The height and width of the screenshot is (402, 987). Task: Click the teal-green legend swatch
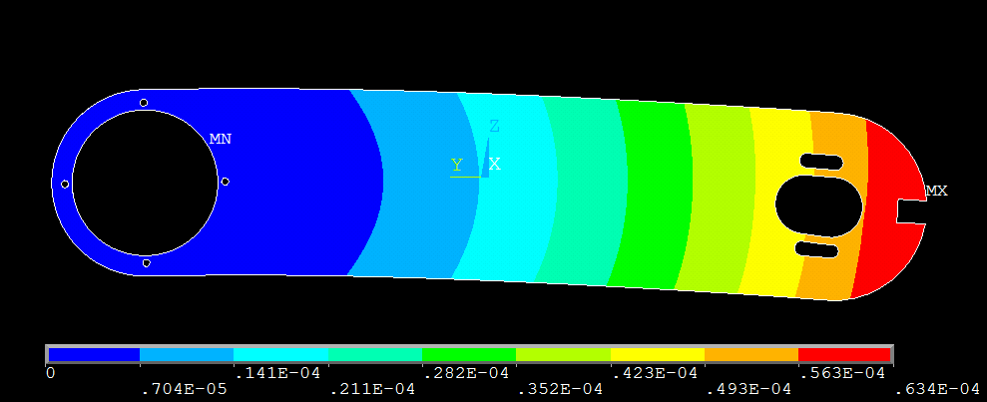click(x=374, y=354)
